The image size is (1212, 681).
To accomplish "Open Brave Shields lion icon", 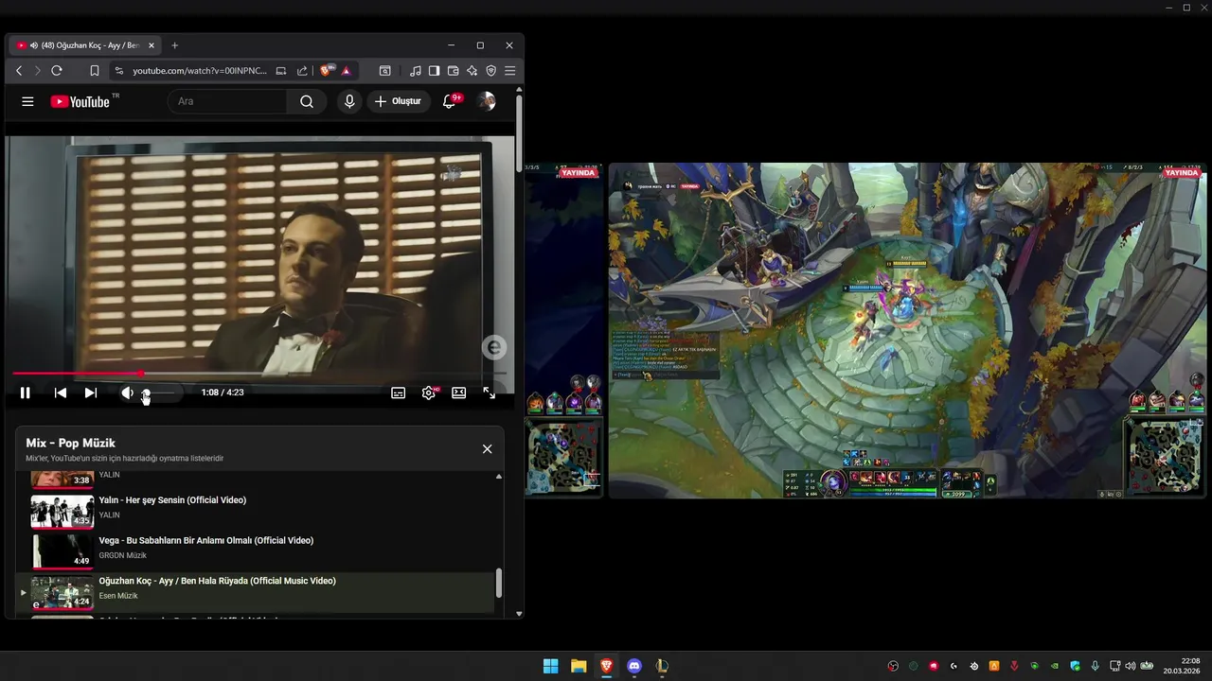I will [x=328, y=70].
